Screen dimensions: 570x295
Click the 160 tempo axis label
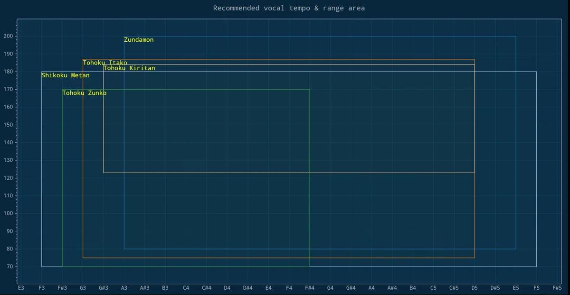tap(8, 107)
